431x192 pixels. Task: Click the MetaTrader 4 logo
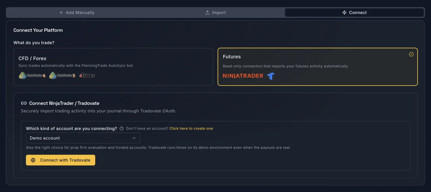click(x=32, y=75)
